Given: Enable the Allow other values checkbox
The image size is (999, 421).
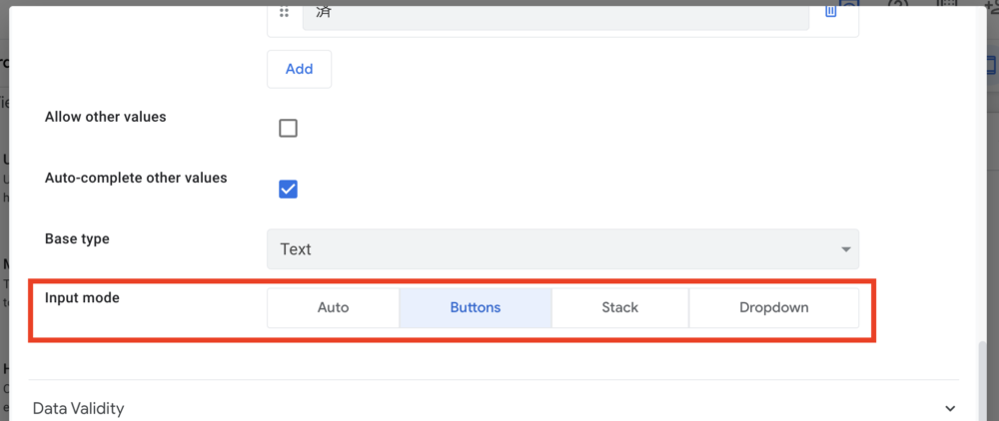Looking at the screenshot, I should pyautogui.click(x=288, y=128).
